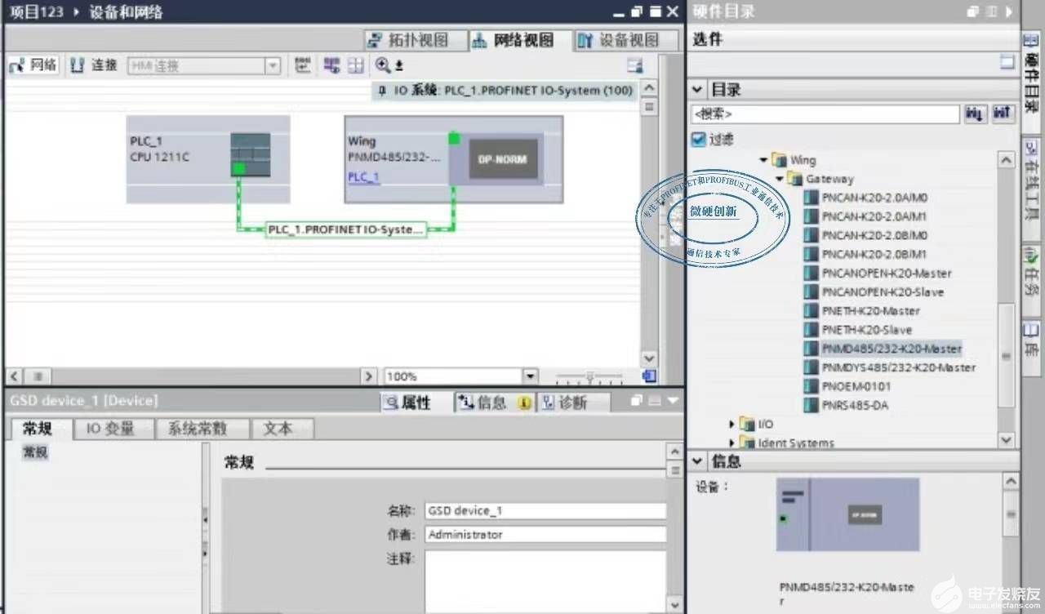Click the catalog search input field
Image resolution: width=1045 pixels, height=614 pixels.
pos(825,114)
